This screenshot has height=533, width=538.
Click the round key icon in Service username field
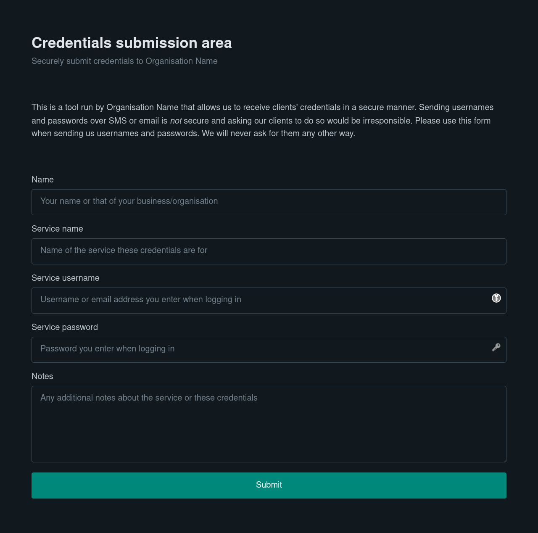pos(496,298)
